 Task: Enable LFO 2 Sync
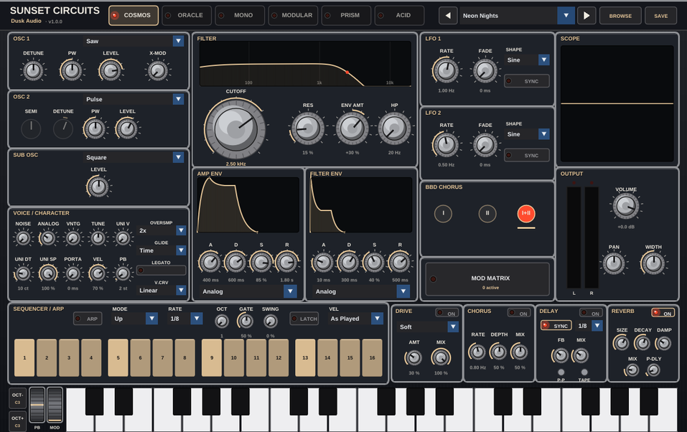coord(527,156)
